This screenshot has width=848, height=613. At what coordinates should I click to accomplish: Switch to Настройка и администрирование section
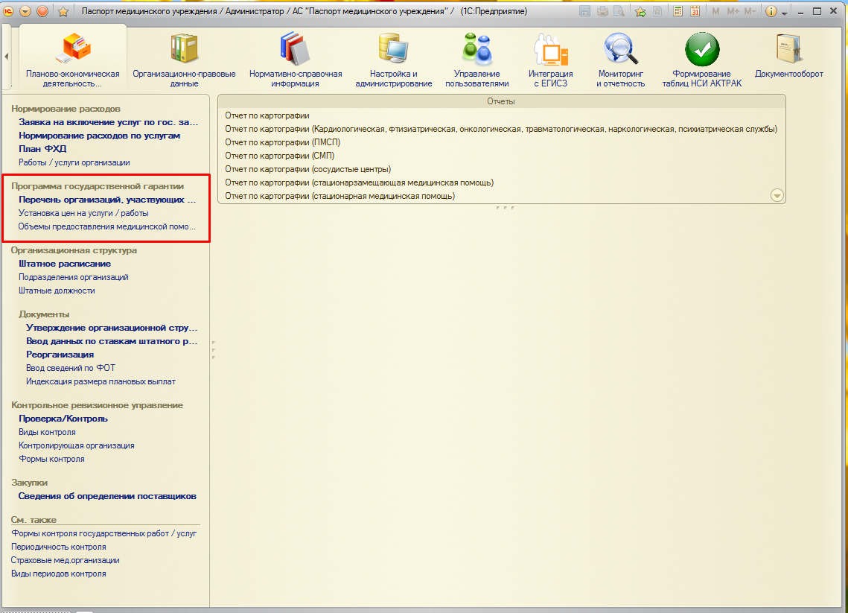click(393, 58)
